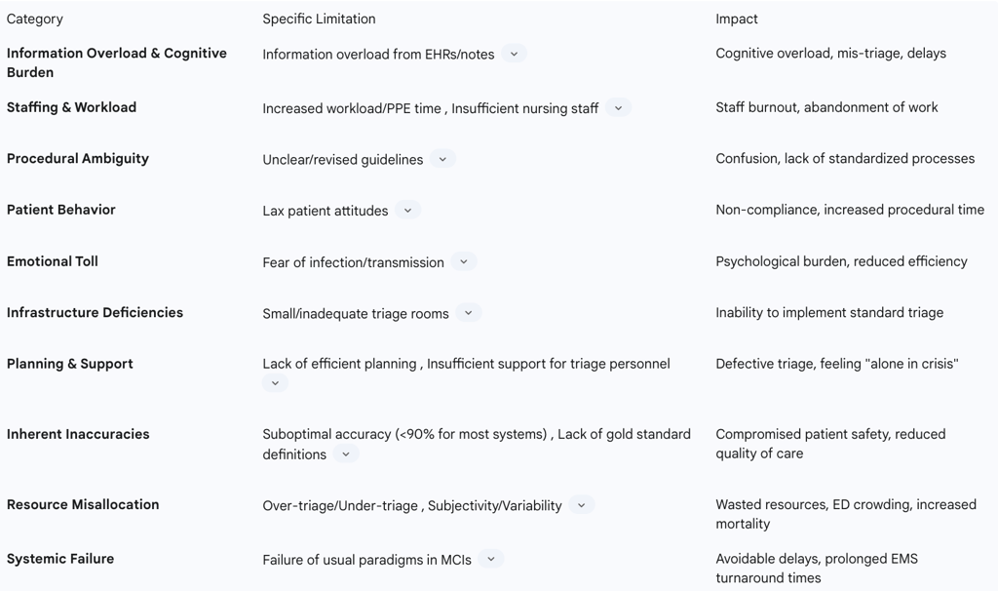Select the Procedural Ambiguity category cell
Screen dimensions: 998x591
[78, 158]
